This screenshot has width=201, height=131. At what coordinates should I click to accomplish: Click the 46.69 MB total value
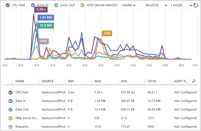click(x=154, y=109)
